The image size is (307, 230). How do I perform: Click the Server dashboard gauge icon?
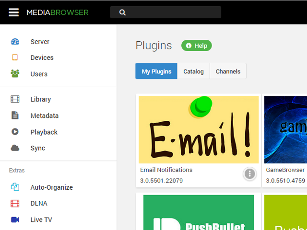(15, 42)
